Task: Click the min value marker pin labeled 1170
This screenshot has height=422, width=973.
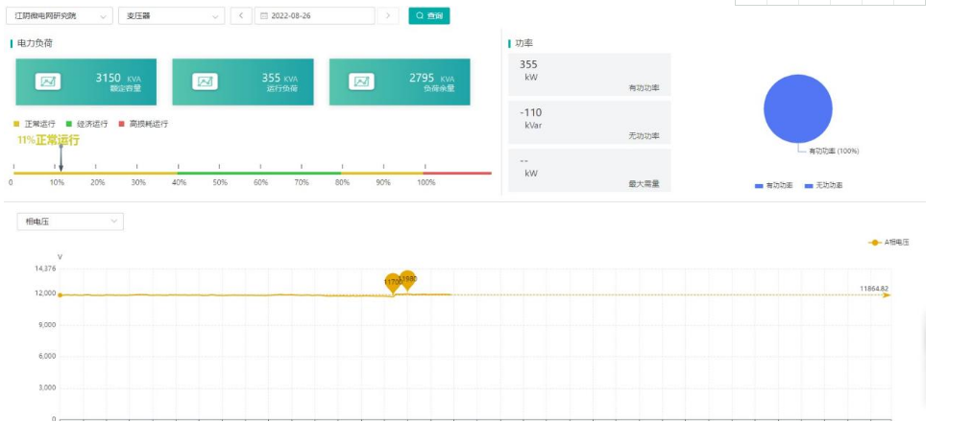Action: point(392,282)
